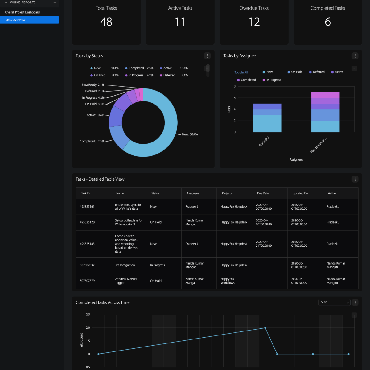
Task: Click the small menu icon in line chart
Action: coord(354,315)
